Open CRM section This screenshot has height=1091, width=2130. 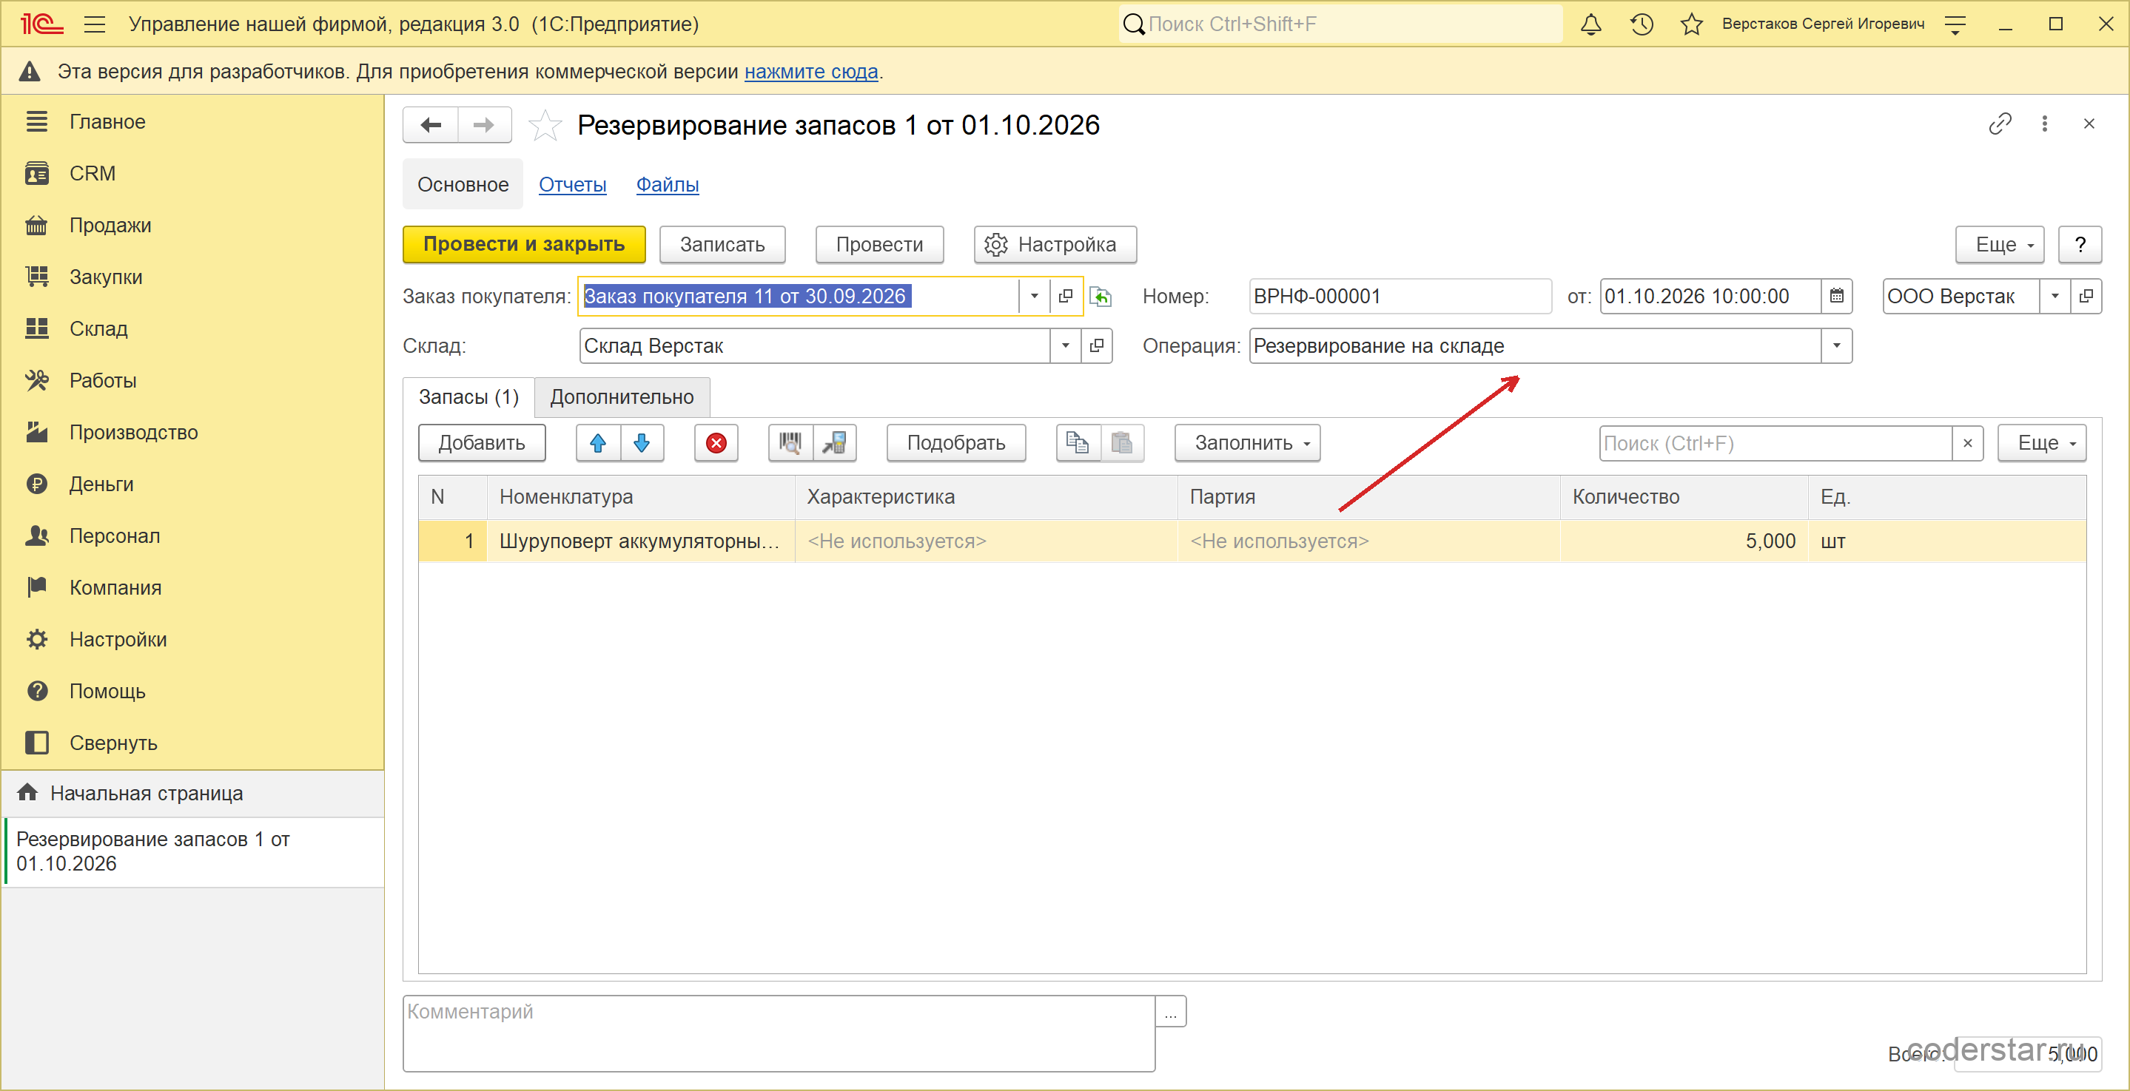93,174
